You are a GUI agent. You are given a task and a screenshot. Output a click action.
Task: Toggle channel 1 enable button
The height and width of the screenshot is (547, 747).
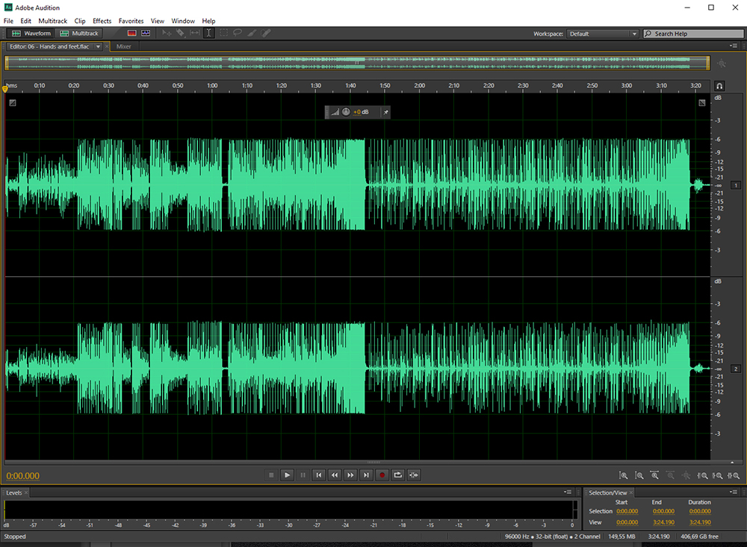pyautogui.click(x=735, y=185)
